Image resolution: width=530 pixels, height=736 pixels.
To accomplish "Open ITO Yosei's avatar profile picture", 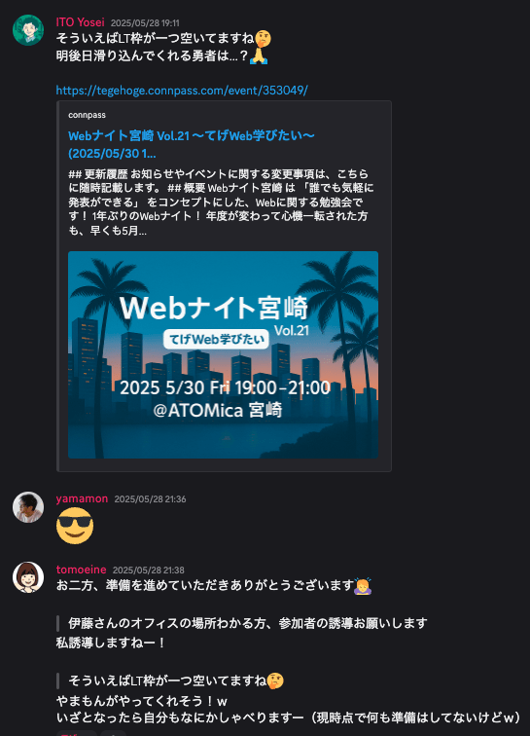I will [x=28, y=30].
